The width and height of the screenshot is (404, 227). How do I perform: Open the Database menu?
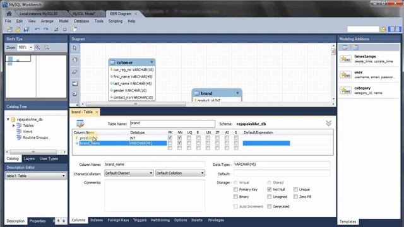[81, 21]
